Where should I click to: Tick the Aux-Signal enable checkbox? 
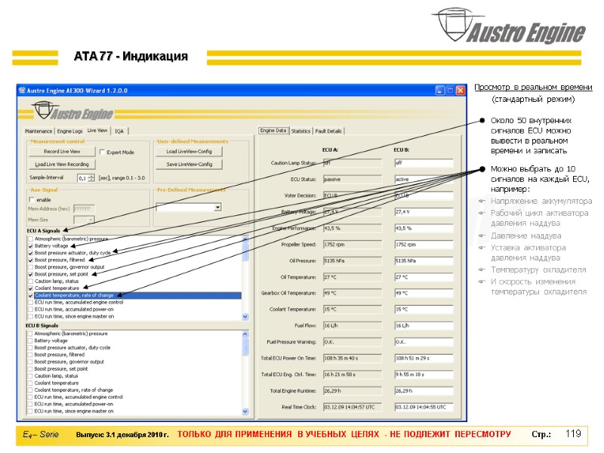click(32, 199)
